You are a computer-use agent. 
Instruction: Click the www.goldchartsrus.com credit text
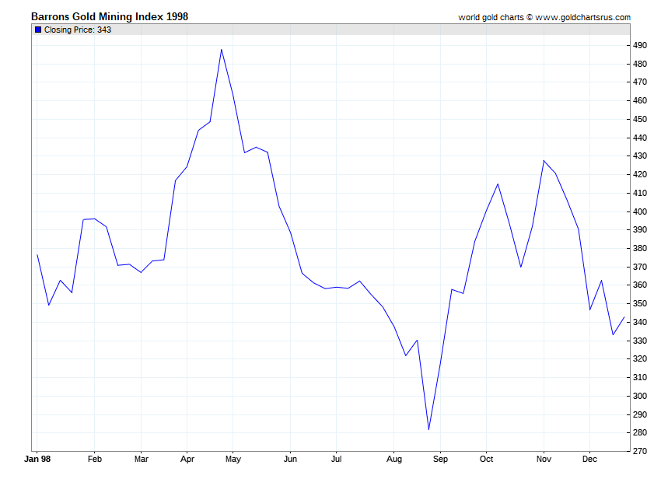point(583,17)
